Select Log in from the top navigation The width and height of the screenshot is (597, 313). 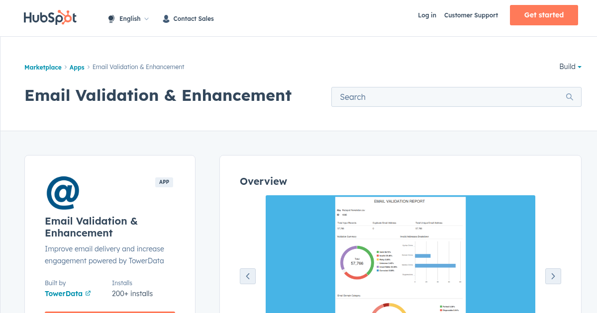pos(427,15)
